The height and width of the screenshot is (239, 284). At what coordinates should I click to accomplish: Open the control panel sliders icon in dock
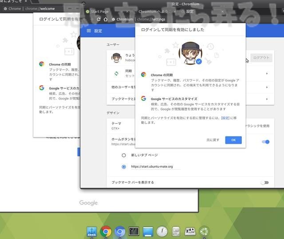[x=190, y=232]
